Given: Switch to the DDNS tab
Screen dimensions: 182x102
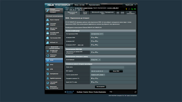Looking at the screenshot, I should click(x=122, y=13).
